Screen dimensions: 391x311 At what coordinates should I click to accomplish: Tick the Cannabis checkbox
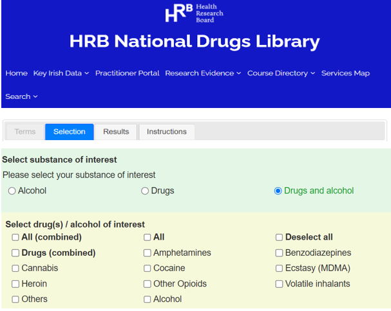point(15,269)
